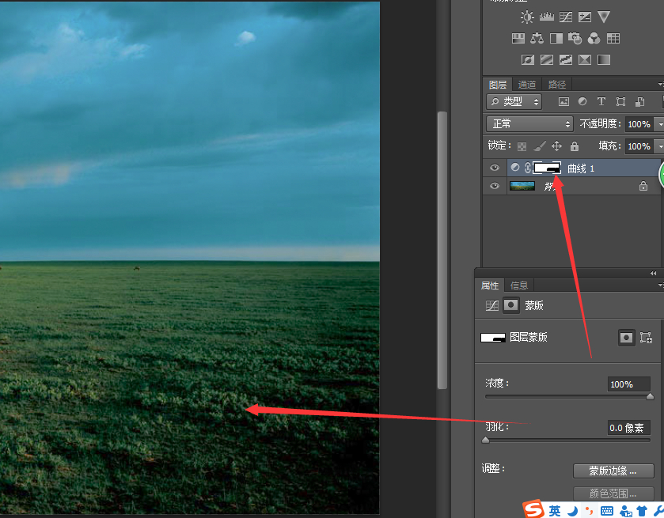The height and width of the screenshot is (518, 664).
Task: Add a Posterize adjustment layer
Action: click(547, 59)
